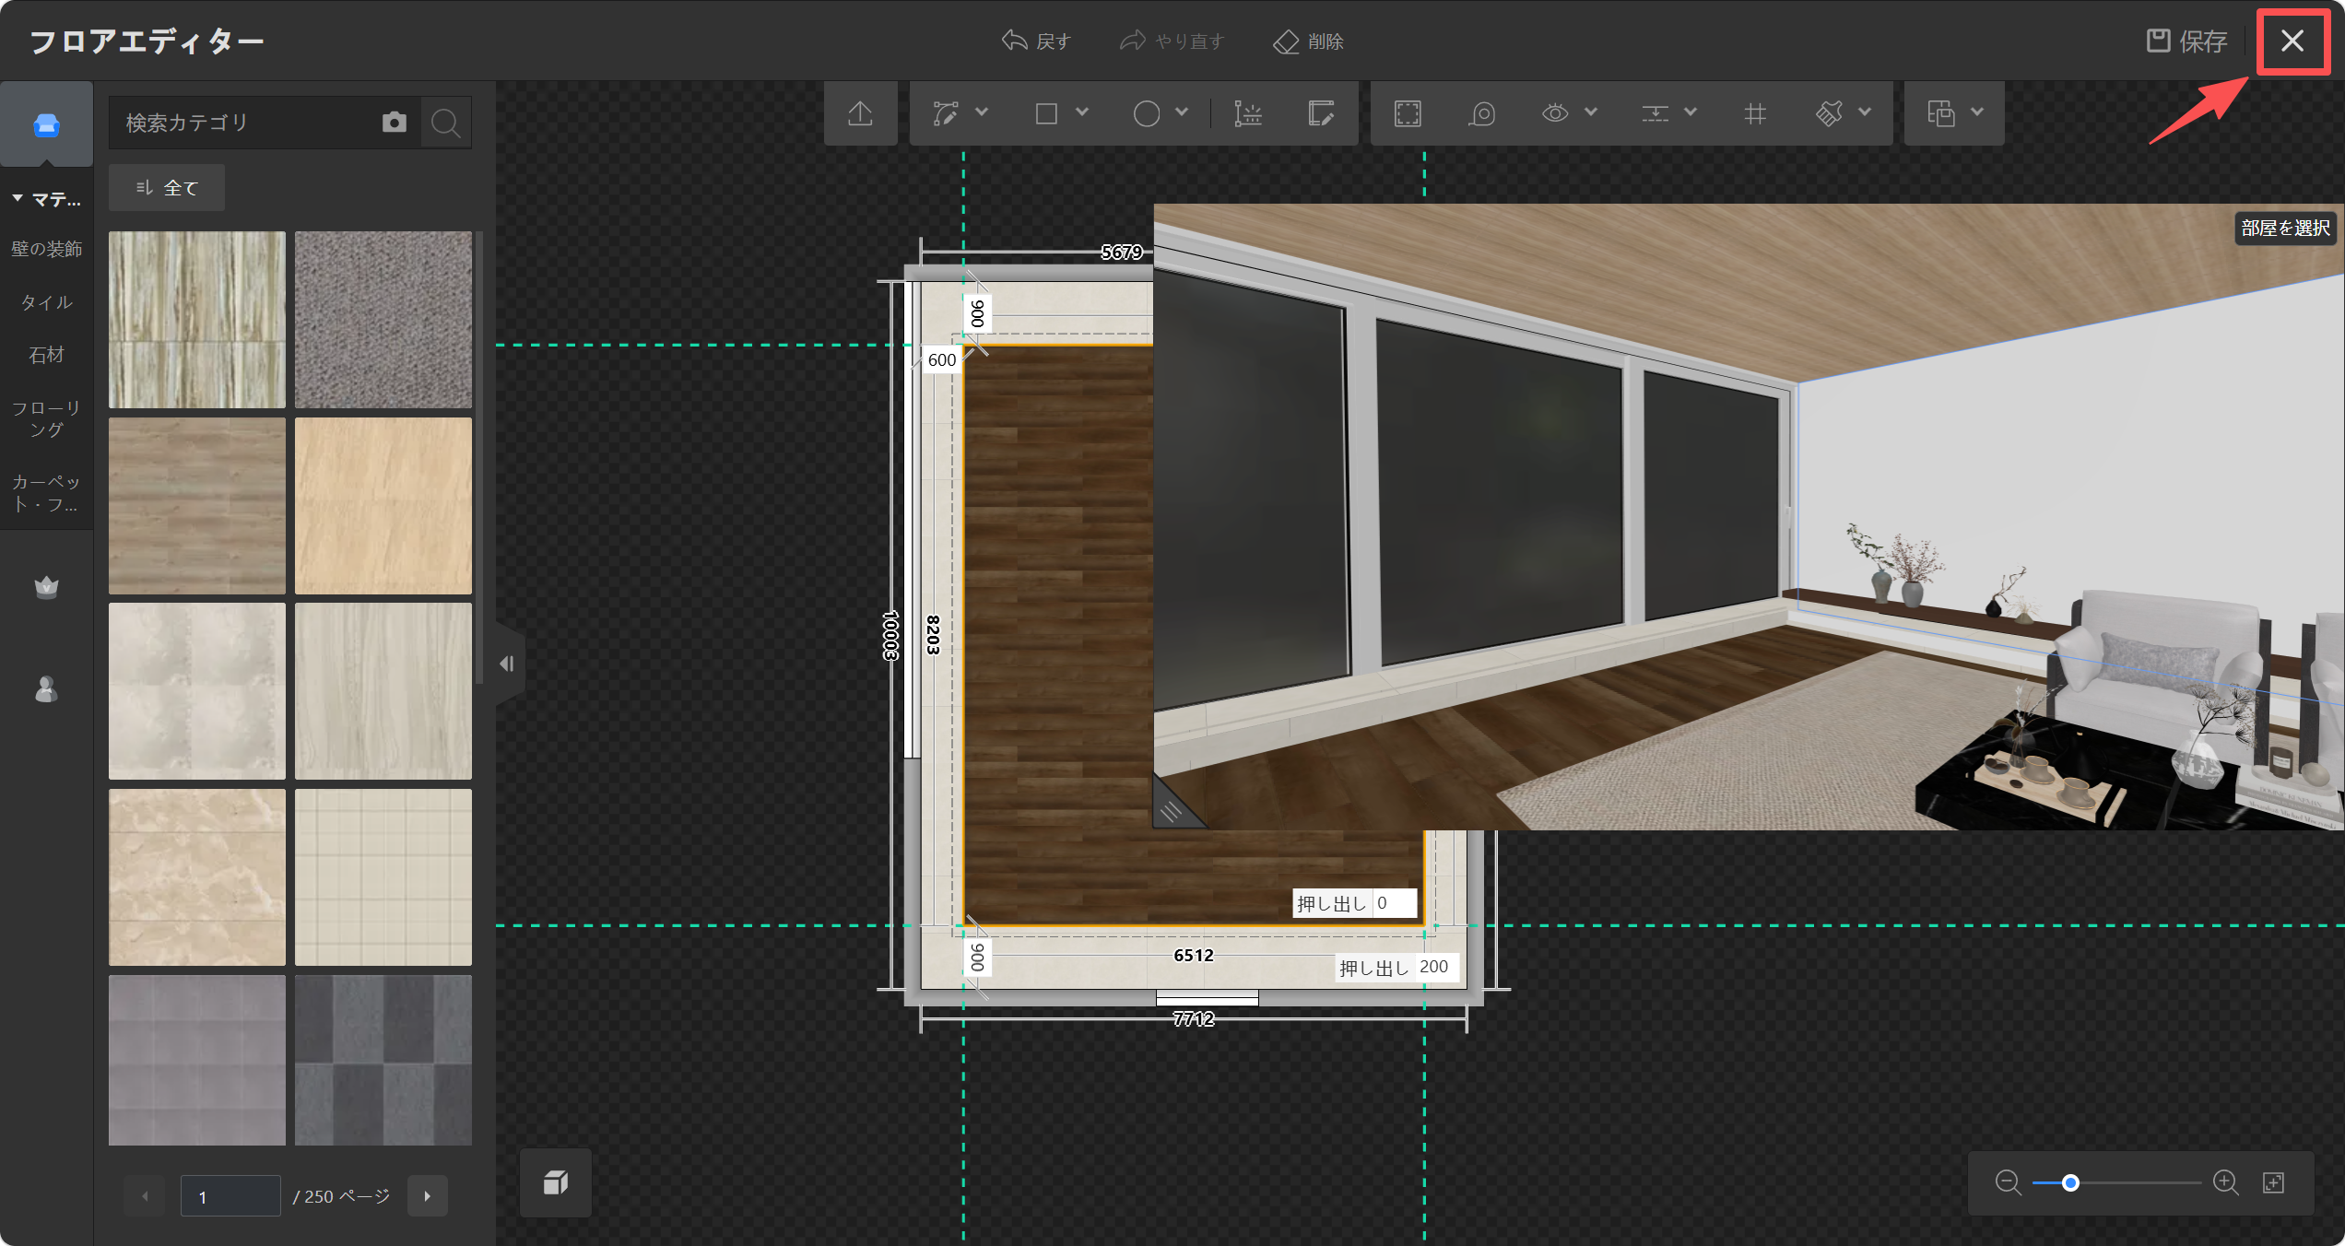Viewport: 2345px width, 1246px height.
Task: Select the pale vertical grain wood material
Action: coord(383,691)
